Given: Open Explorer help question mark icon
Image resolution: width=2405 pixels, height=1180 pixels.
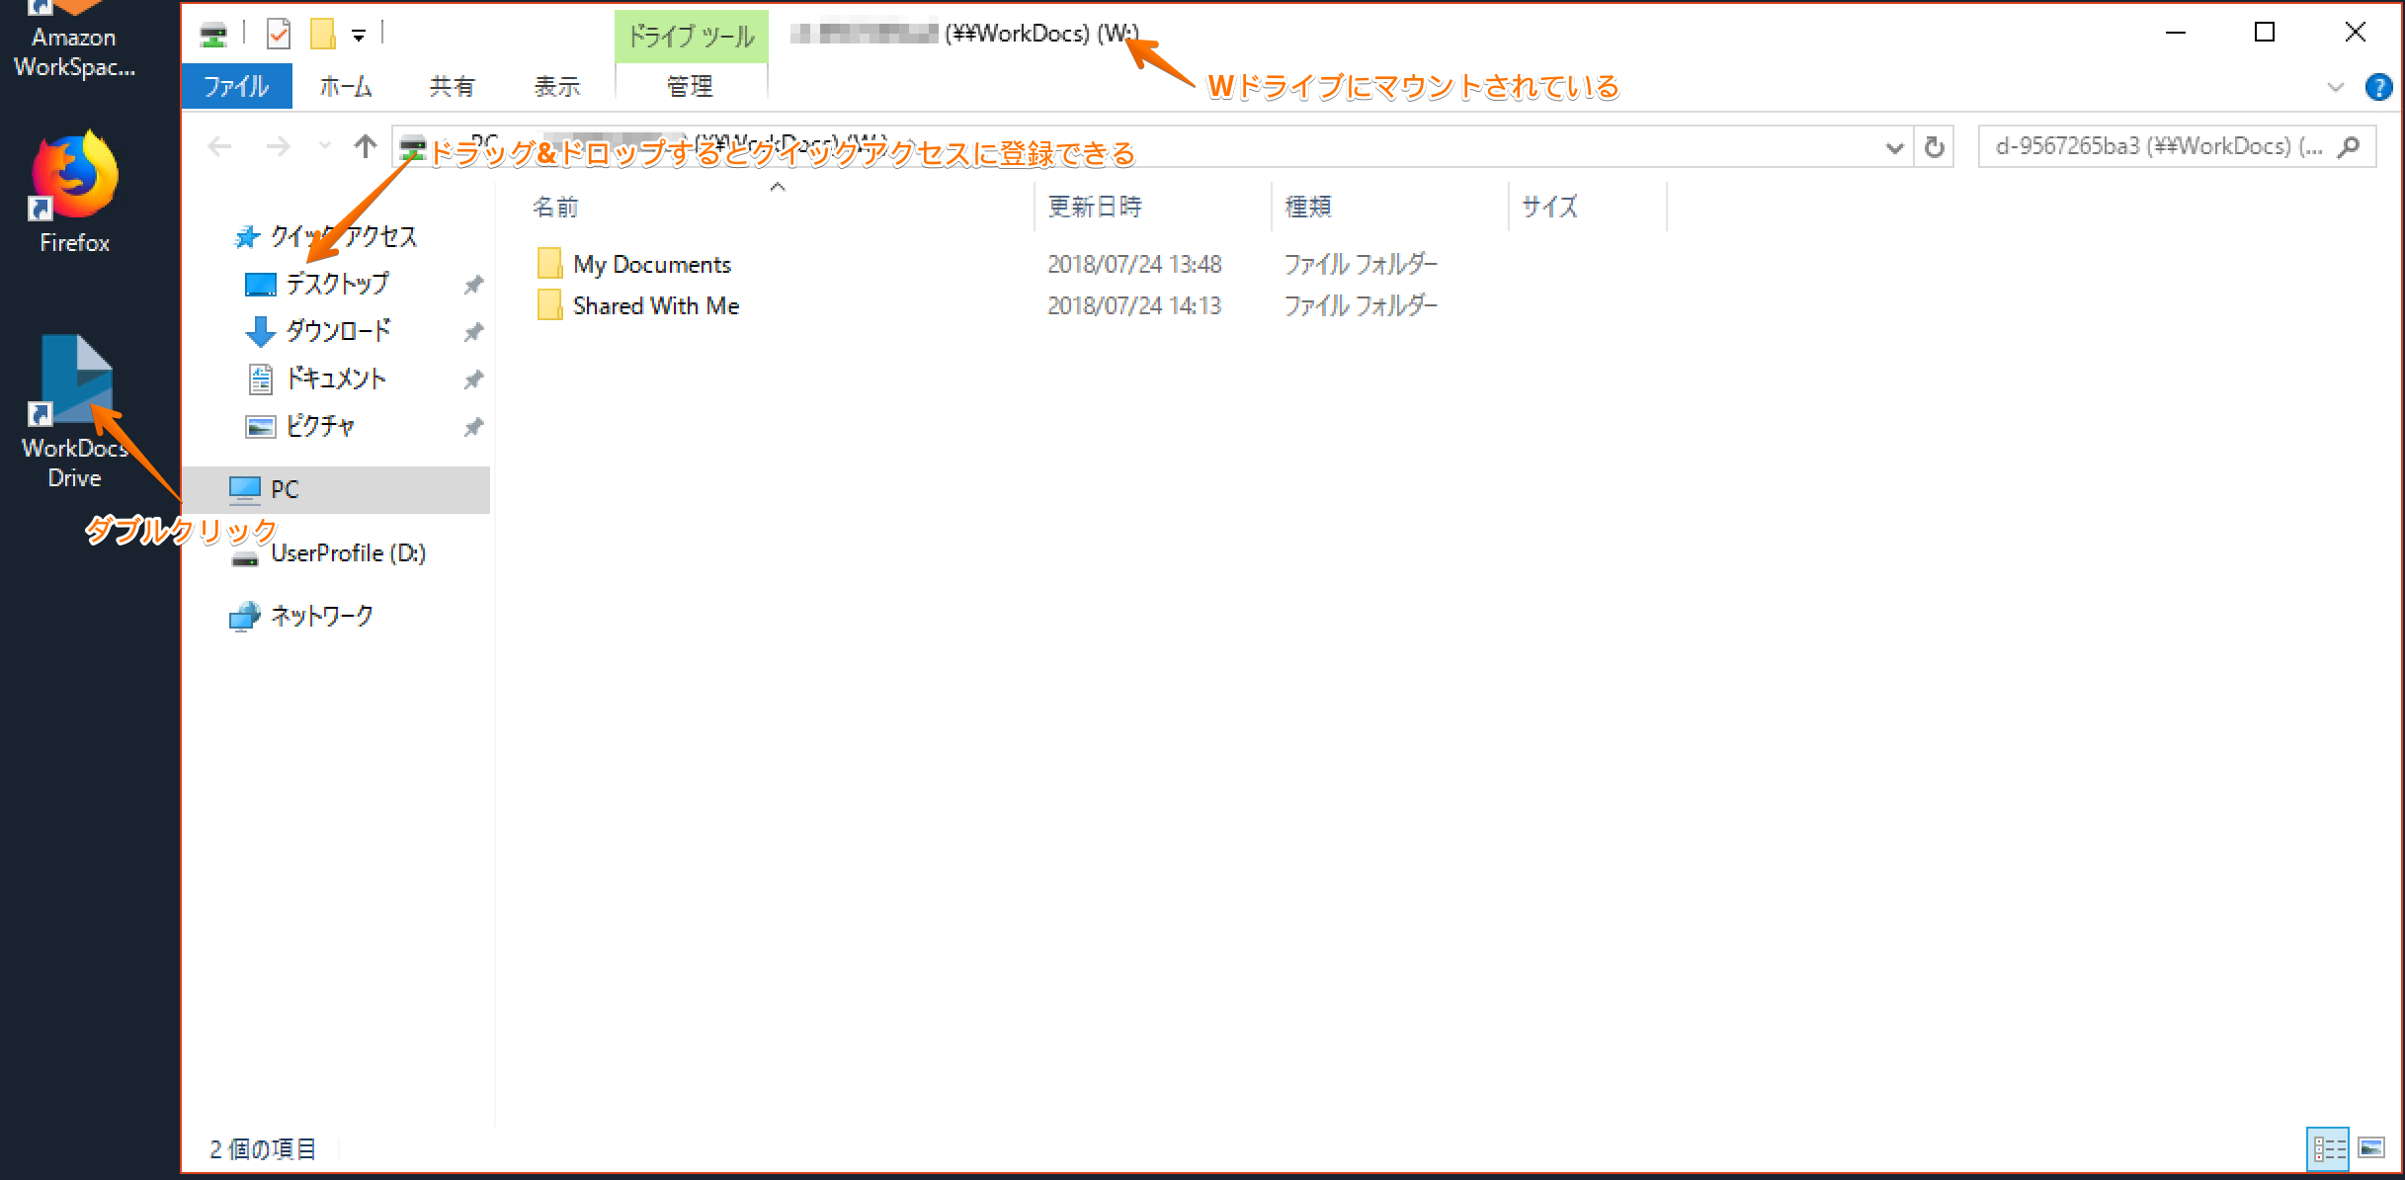Looking at the screenshot, I should click(2378, 87).
